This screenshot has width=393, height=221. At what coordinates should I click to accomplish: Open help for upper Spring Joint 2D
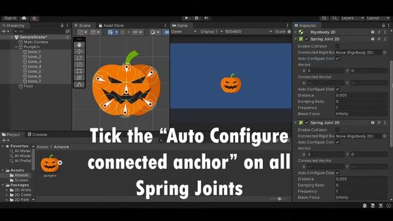373,39
